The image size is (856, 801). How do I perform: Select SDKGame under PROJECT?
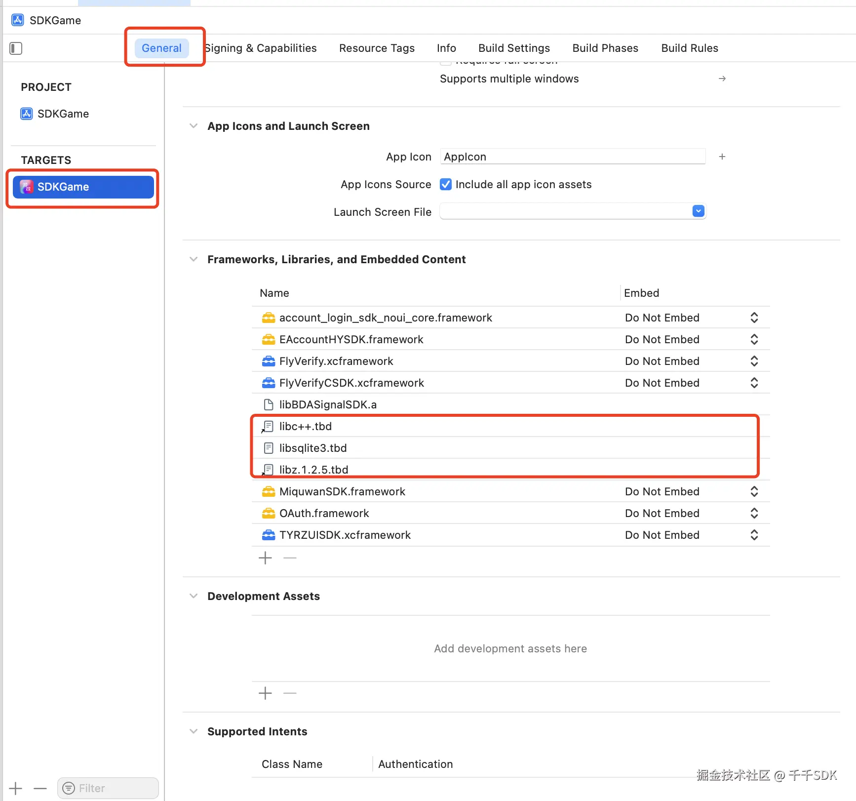point(54,114)
